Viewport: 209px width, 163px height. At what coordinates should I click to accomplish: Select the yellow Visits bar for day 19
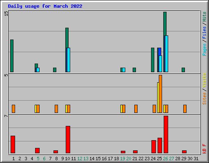tap(121, 109)
